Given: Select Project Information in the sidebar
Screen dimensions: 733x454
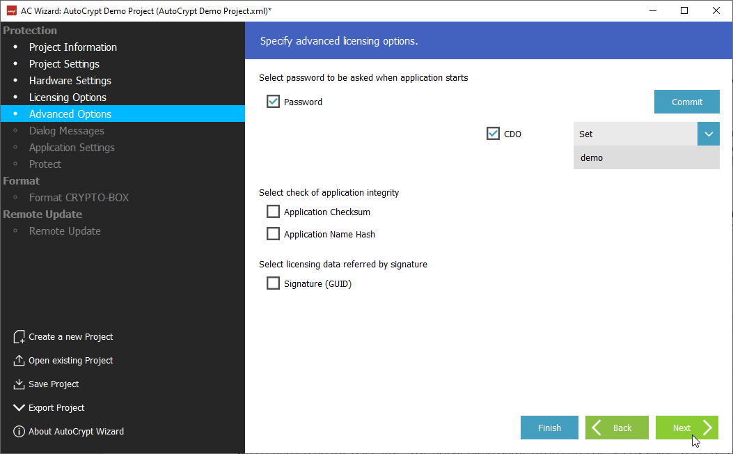Looking at the screenshot, I should [x=72, y=47].
